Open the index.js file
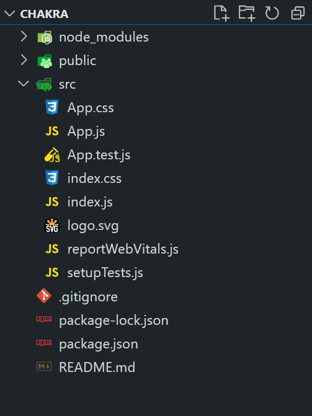 click(156, 202)
